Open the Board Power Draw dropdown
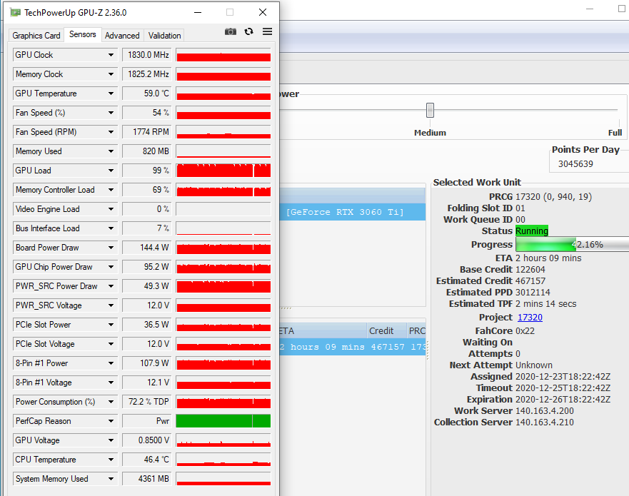The width and height of the screenshot is (629, 496). (x=111, y=248)
